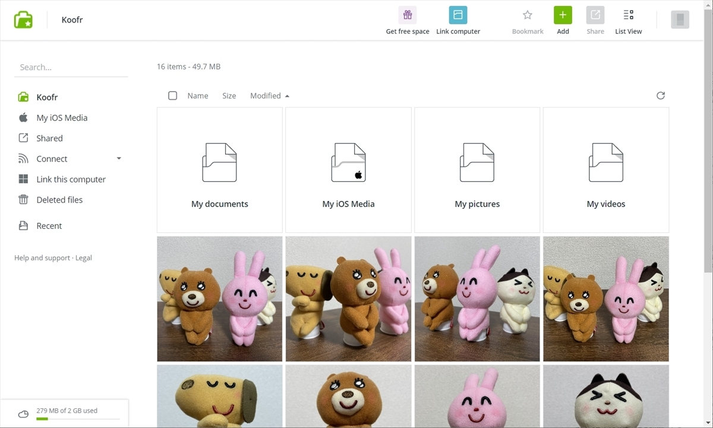Click the My videos folder label
Image resolution: width=713 pixels, height=428 pixels.
606,204
